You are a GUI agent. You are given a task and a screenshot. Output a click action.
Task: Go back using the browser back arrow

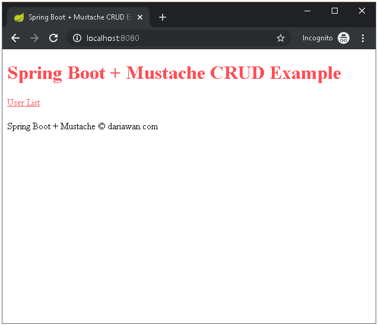[x=15, y=38]
